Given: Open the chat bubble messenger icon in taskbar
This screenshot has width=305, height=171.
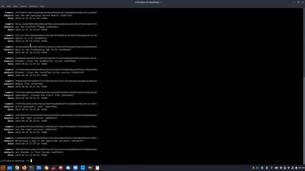Looking at the screenshot, I should 68,168.
